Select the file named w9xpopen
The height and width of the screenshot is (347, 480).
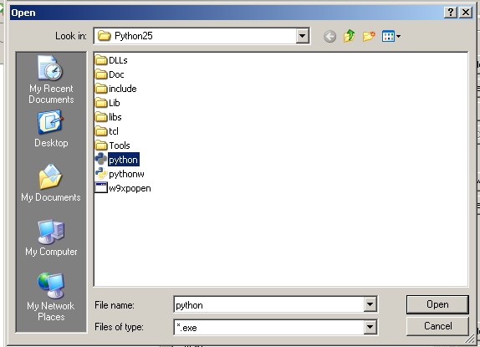point(130,188)
